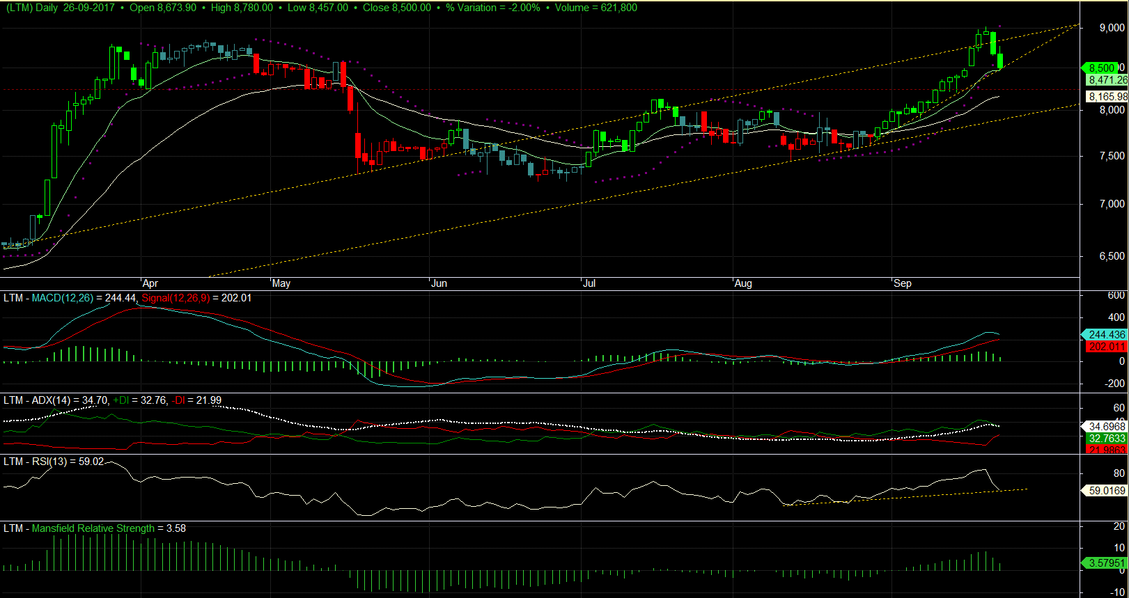Select the Mansfield Relative Strength label
The image size is (1129, 598).
[93, 528]
